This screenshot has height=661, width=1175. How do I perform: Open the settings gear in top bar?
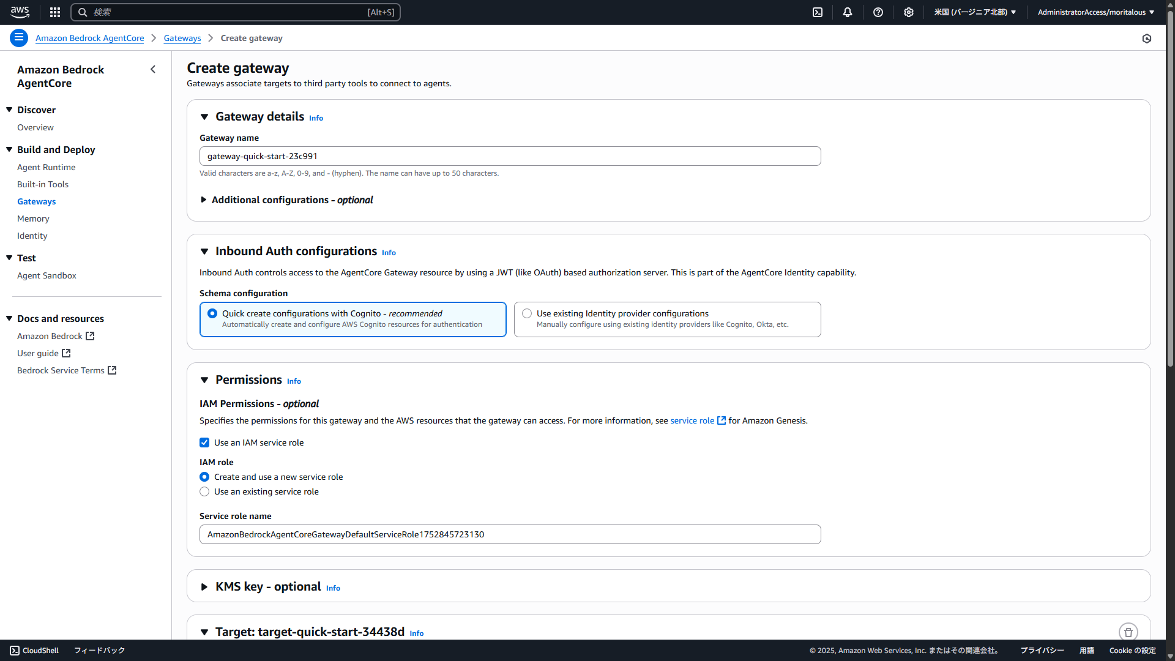pos(909,12)
